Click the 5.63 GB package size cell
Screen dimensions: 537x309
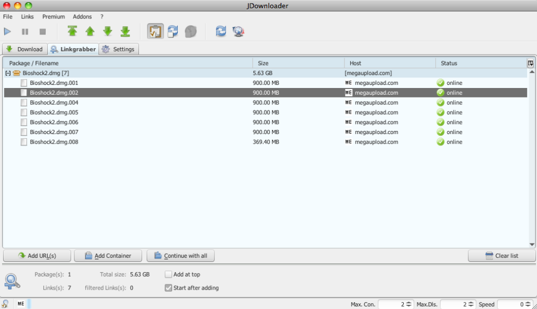pyautogui.click(x=263, y=73)
